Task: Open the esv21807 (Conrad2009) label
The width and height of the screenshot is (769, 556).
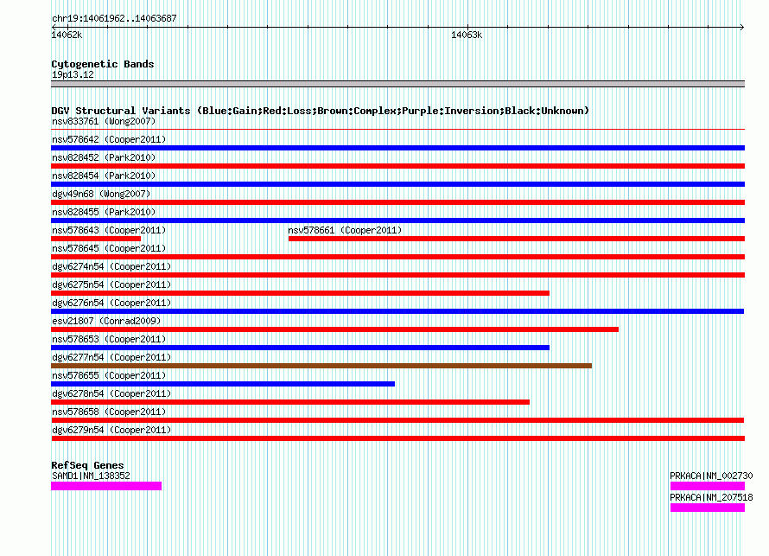Action: pos(106,321)
